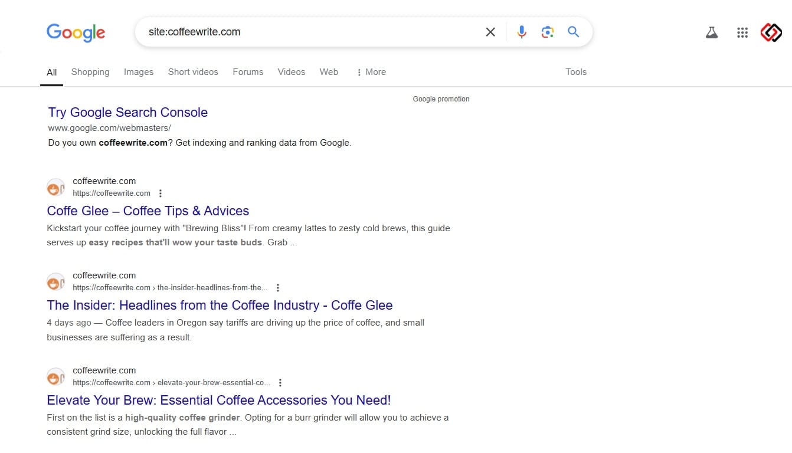Open Google Lens image search
This screenshot has height=453, width=792.
coord(547,32)
